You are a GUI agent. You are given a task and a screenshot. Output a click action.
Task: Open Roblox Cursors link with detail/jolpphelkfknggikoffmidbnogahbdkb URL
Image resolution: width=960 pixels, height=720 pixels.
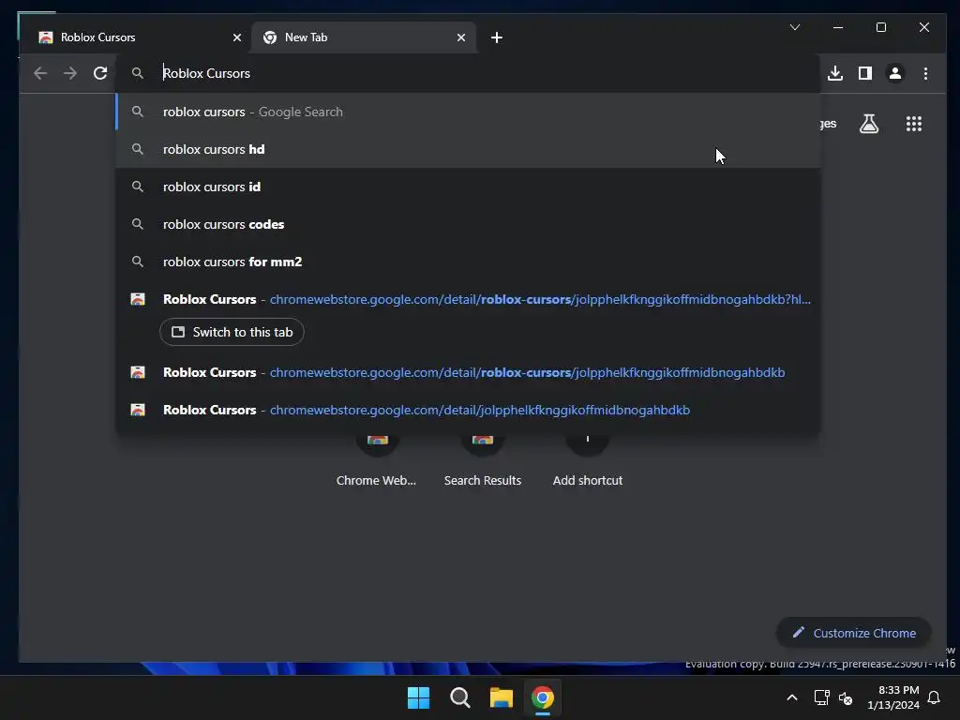(468, 410)
